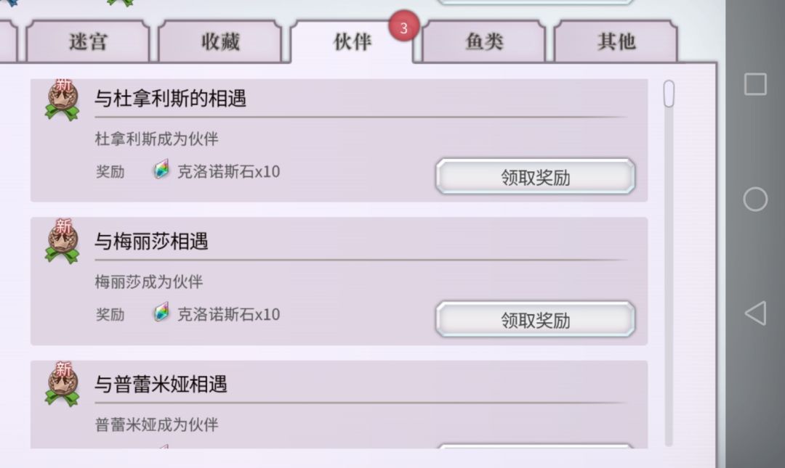Screen dimensions: 785x468
Task: Tap red notification badge on 伙伴 tab
Action: coord(404,28)
